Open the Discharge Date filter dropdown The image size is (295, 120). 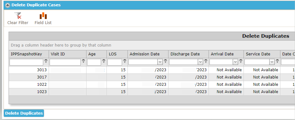tap(201, 62)
